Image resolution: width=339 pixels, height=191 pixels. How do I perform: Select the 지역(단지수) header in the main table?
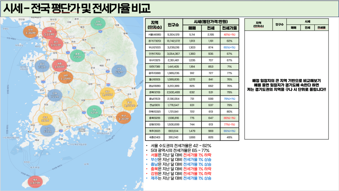pos(154,25)
